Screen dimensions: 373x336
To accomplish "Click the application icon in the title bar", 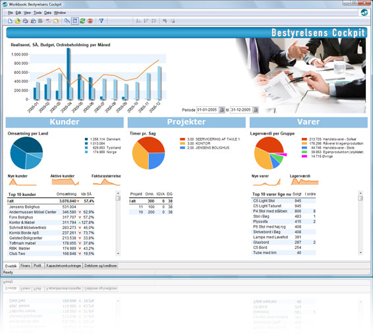I will coord(5,4).
